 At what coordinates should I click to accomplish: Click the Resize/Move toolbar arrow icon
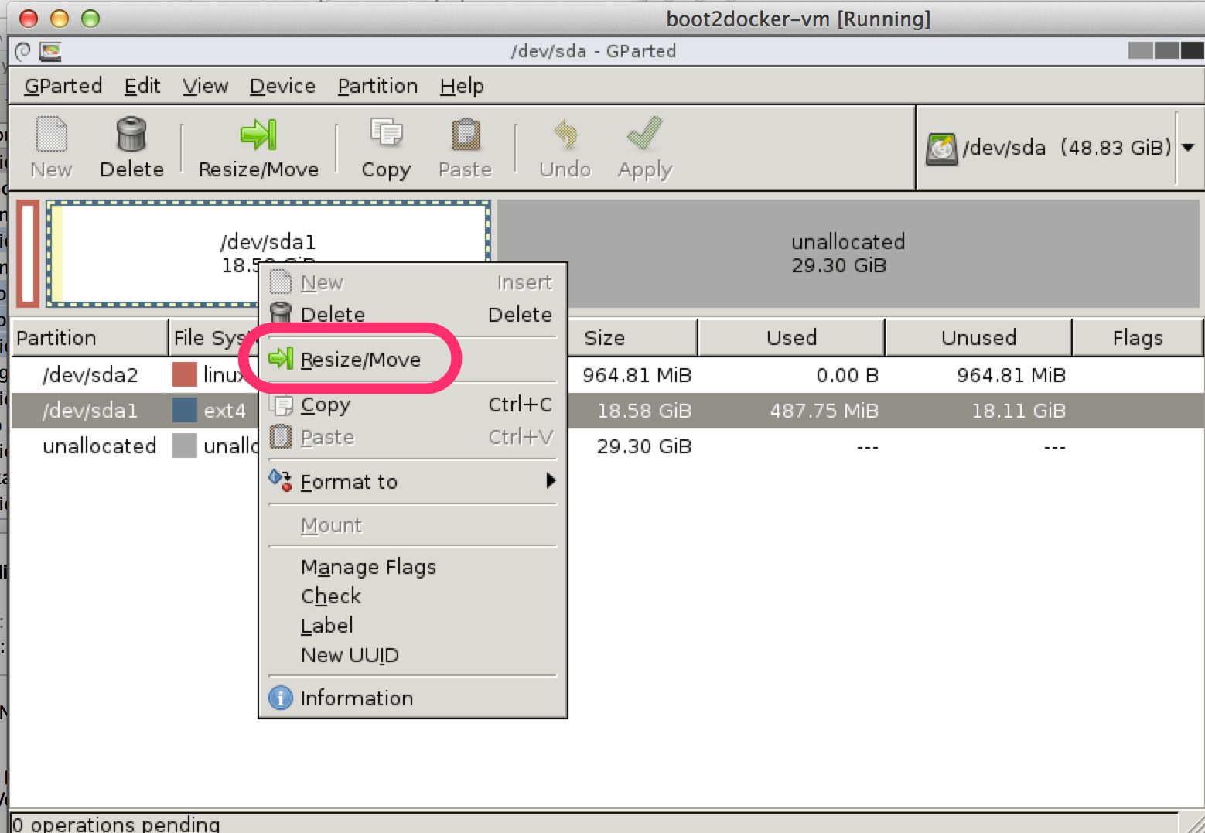tap(258, 135)
